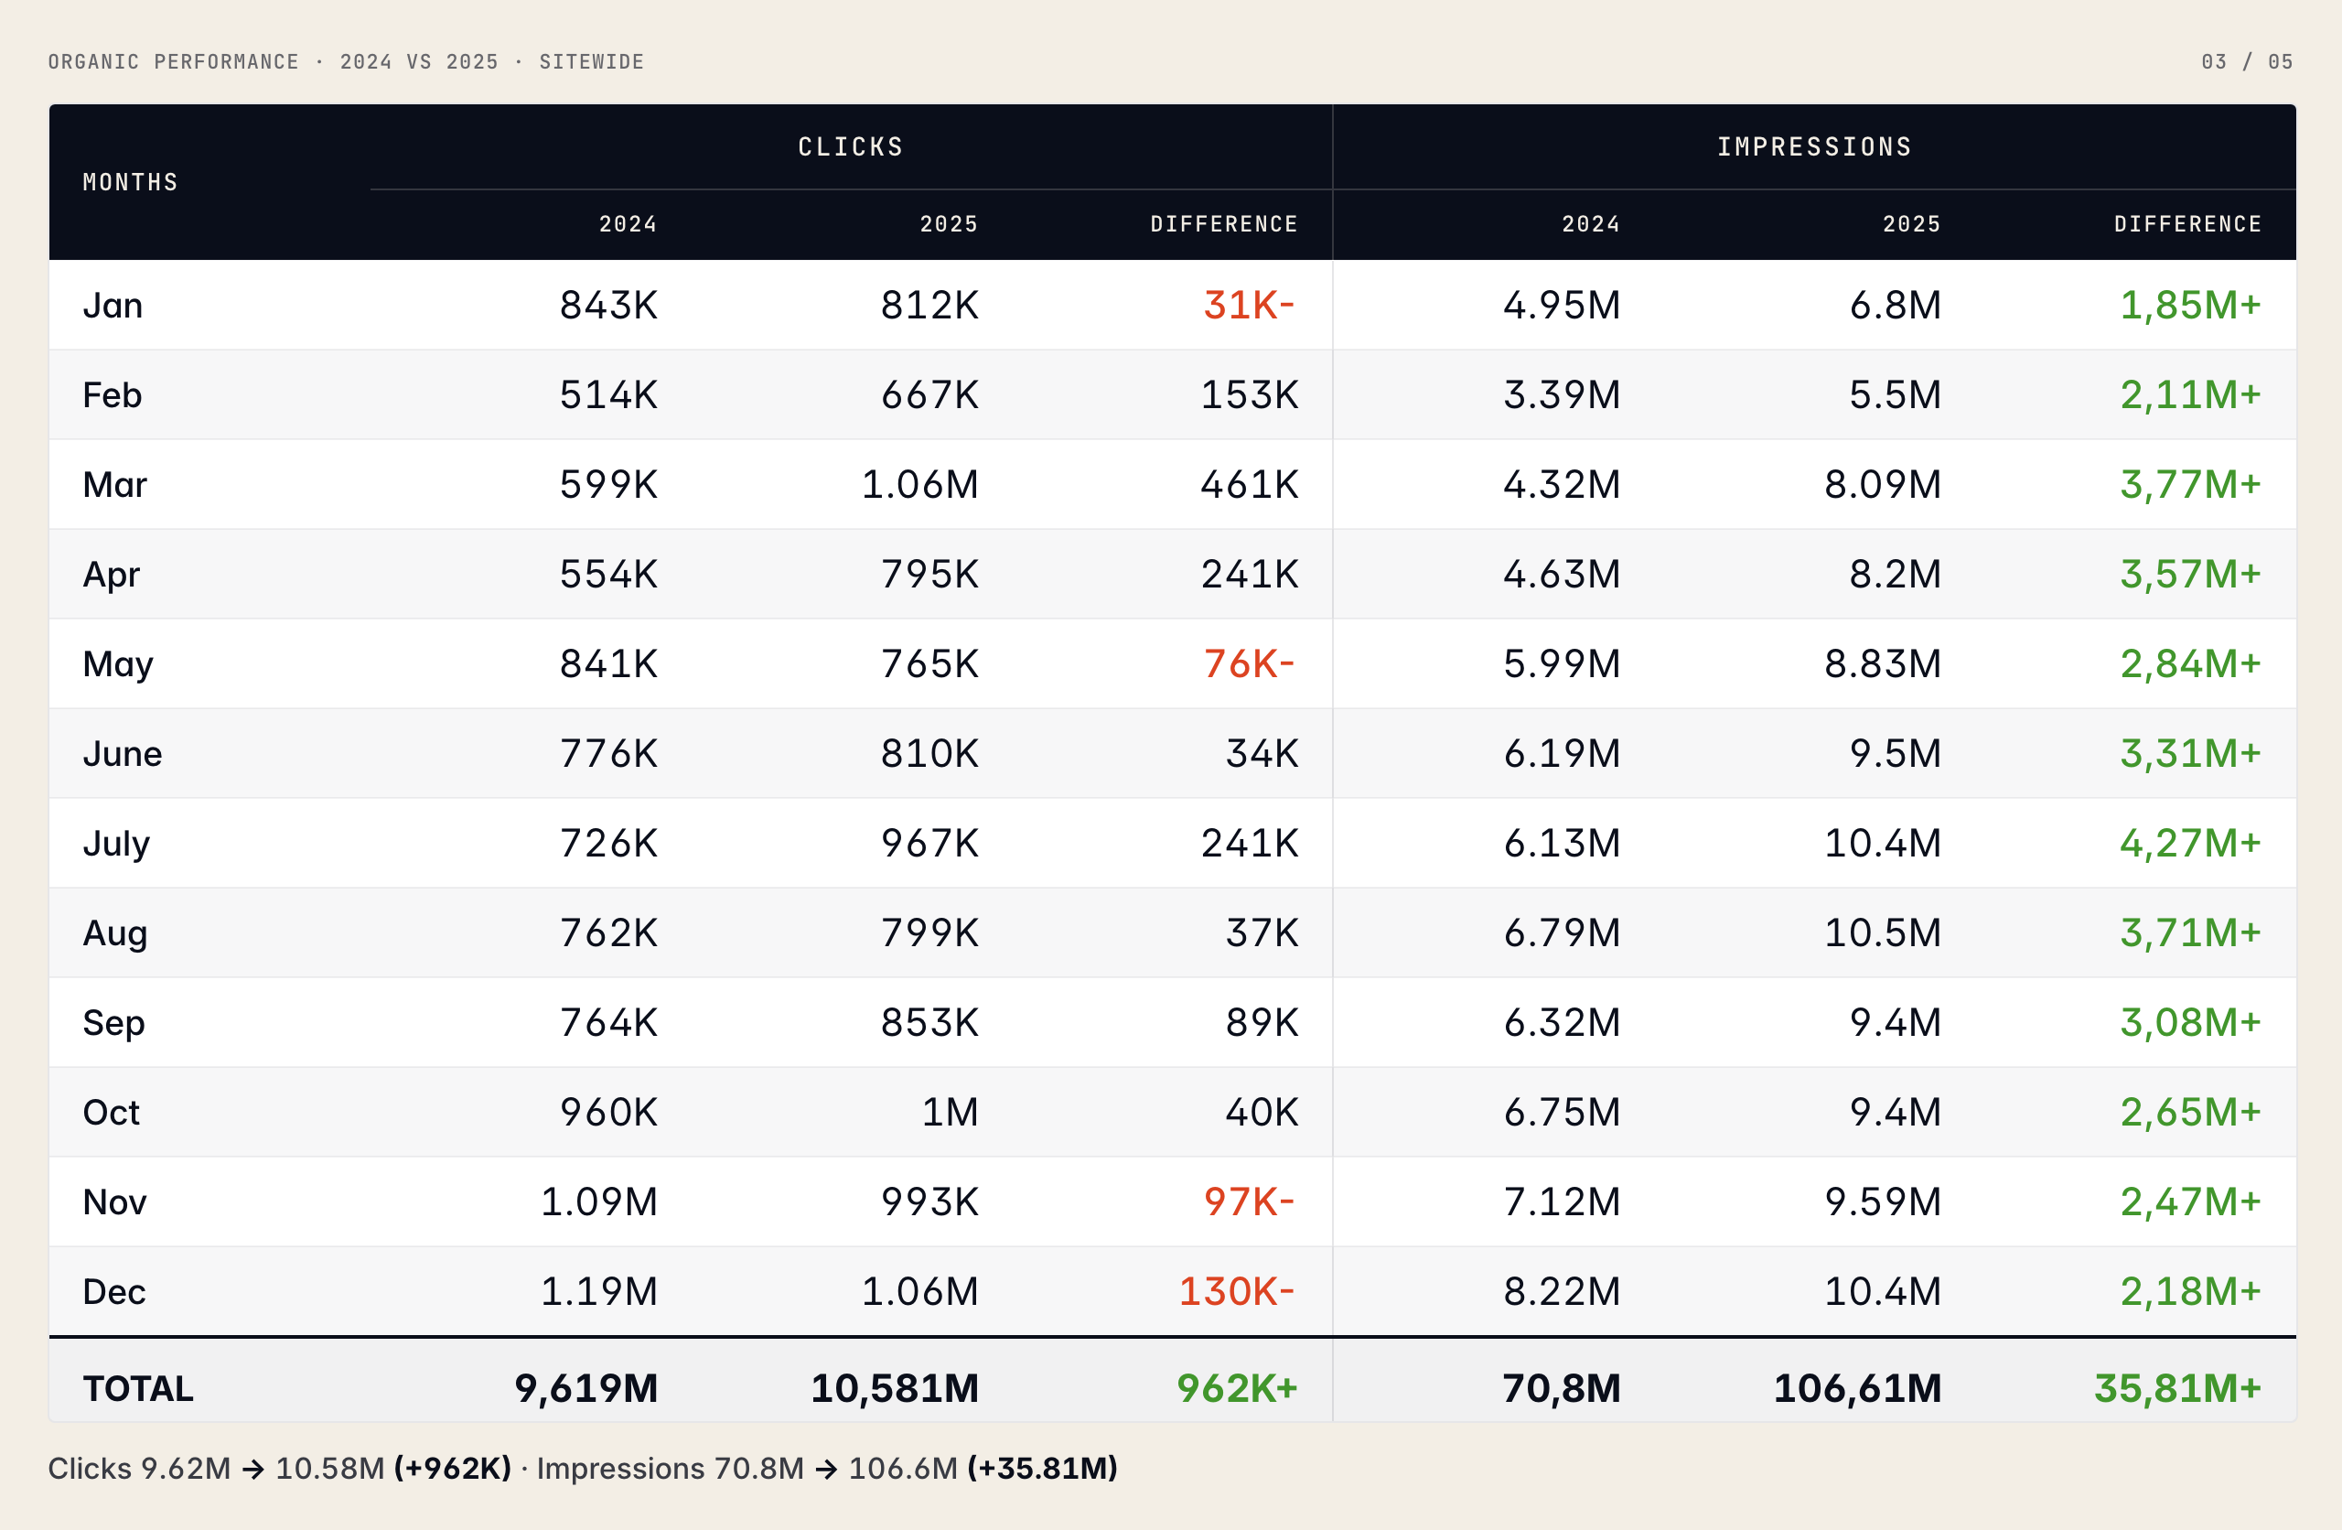
Task: Click June impressions difference 3,31M+
Action: (2189, 753)
